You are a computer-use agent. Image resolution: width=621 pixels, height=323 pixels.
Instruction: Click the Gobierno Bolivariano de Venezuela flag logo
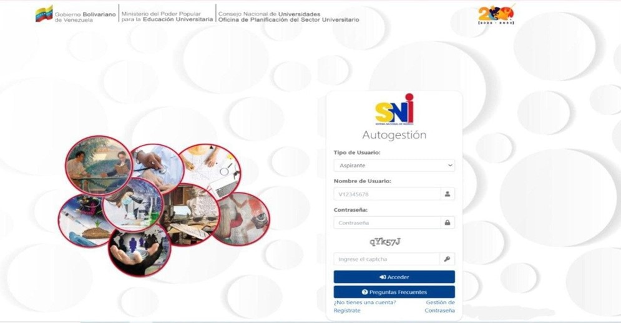pyautogui.click(x=44, y=14)
